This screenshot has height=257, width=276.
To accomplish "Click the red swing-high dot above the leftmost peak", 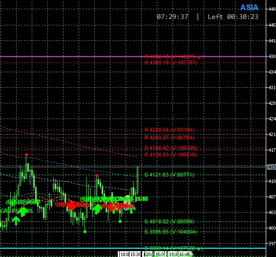I will [26, 155].
